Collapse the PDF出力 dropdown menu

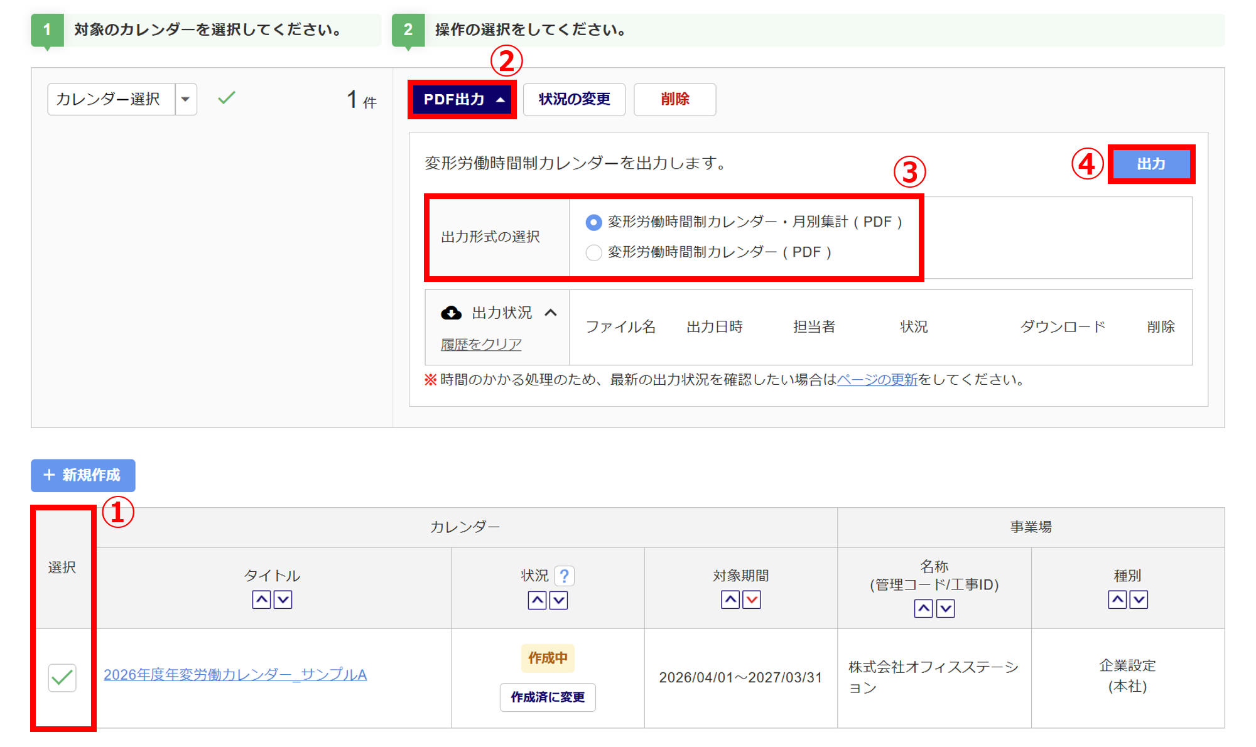point(462,99)
